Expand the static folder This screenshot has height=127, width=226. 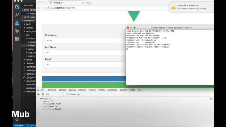coord(29,60)
